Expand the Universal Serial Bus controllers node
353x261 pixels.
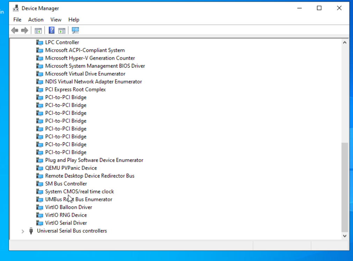(x=23, y=231)
